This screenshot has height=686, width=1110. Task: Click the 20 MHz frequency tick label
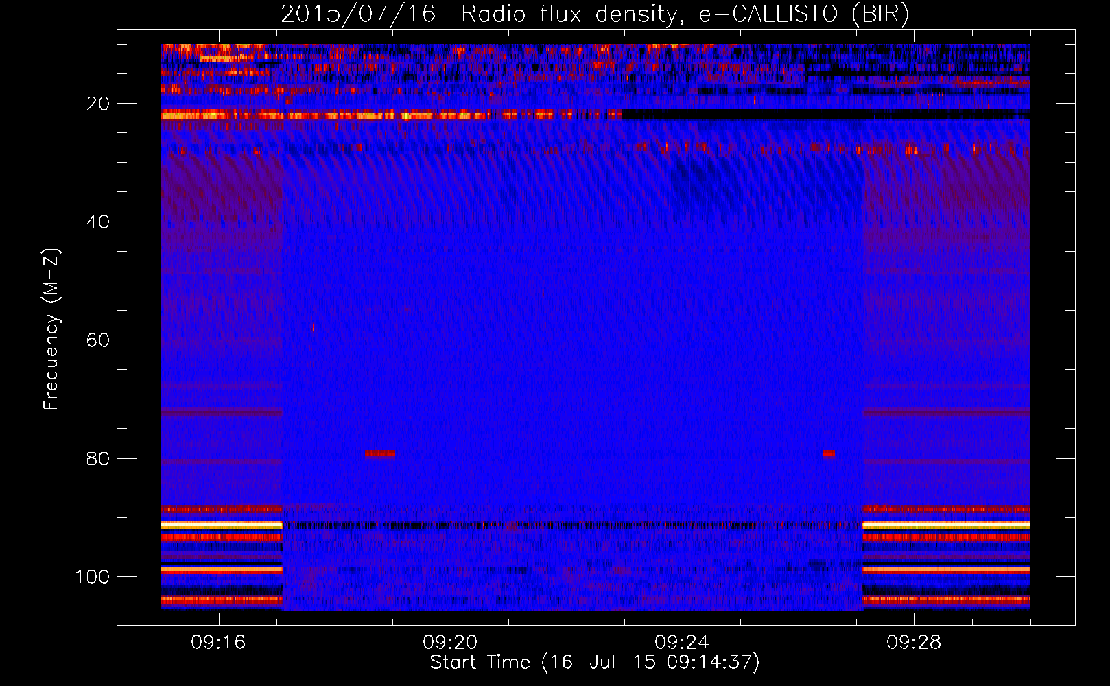(98, 104)
